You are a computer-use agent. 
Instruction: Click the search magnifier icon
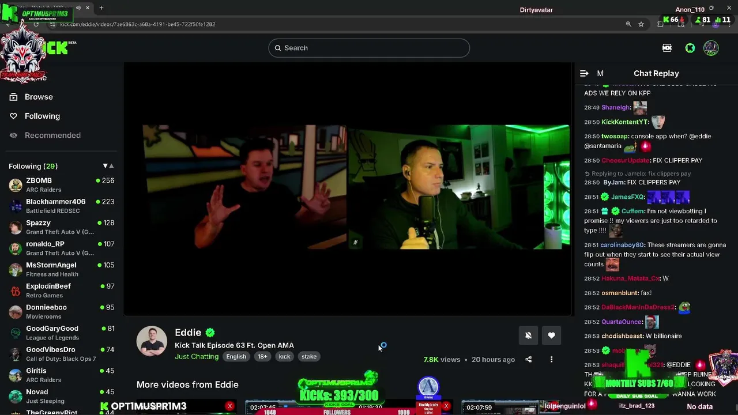pyautogui.click(x=277, y=48)
